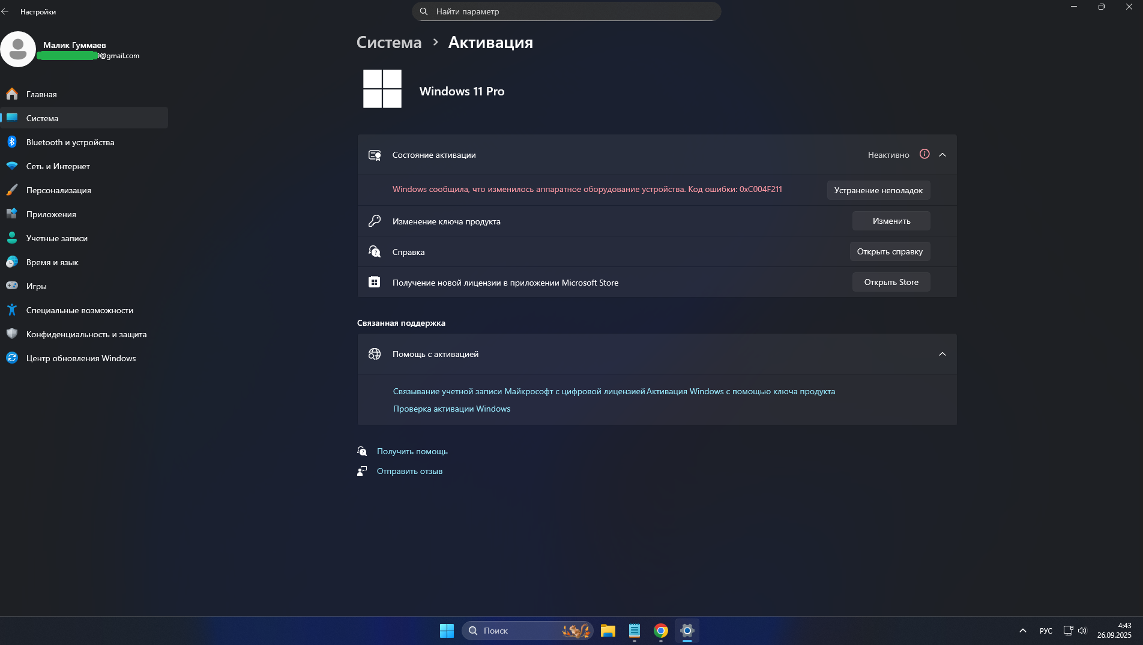Select Система in the sidebar
This screenshot has height=645, width=1143.
click(84, 118)
